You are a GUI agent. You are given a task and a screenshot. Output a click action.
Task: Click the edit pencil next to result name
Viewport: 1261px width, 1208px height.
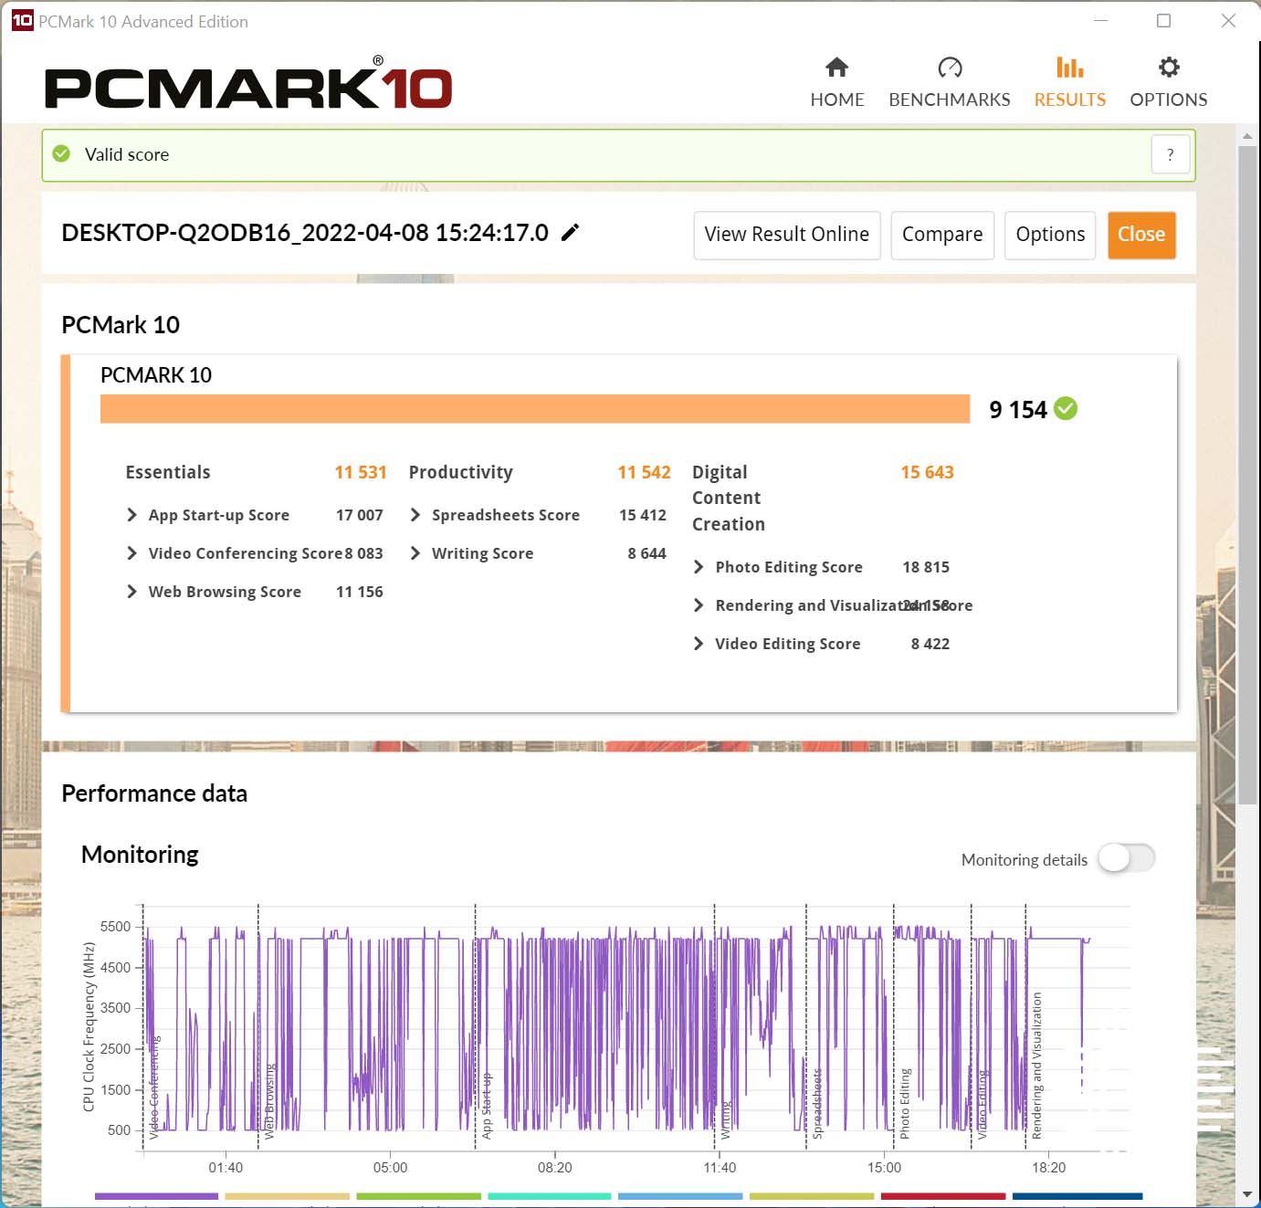click(x=570, y=233)
